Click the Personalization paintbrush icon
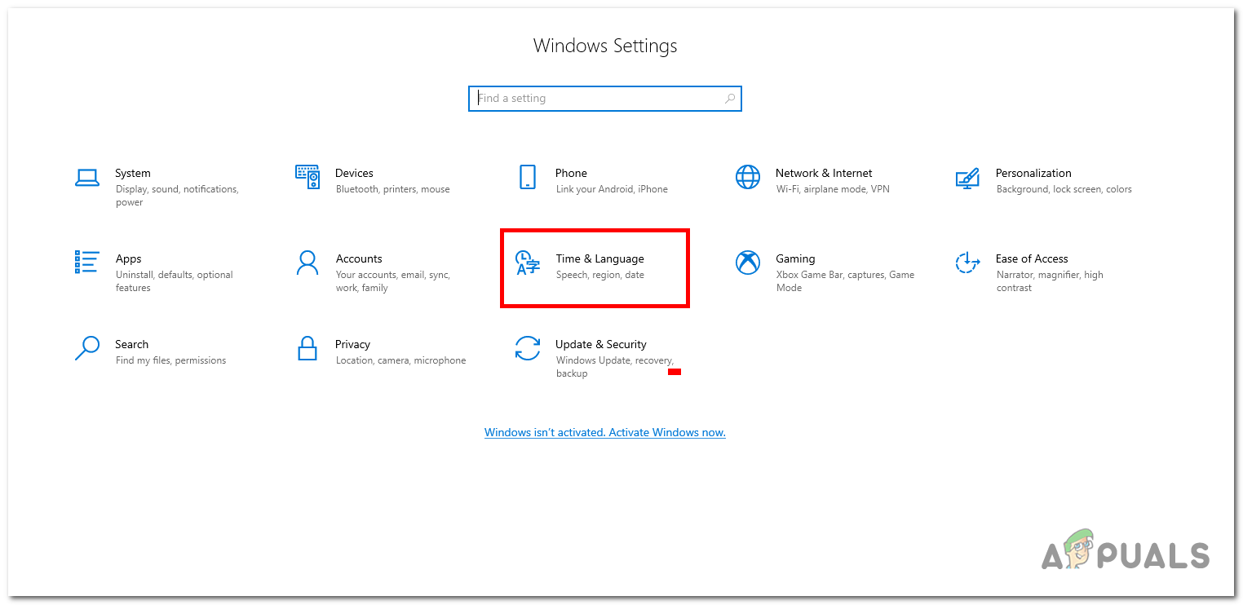 point(967,178)
